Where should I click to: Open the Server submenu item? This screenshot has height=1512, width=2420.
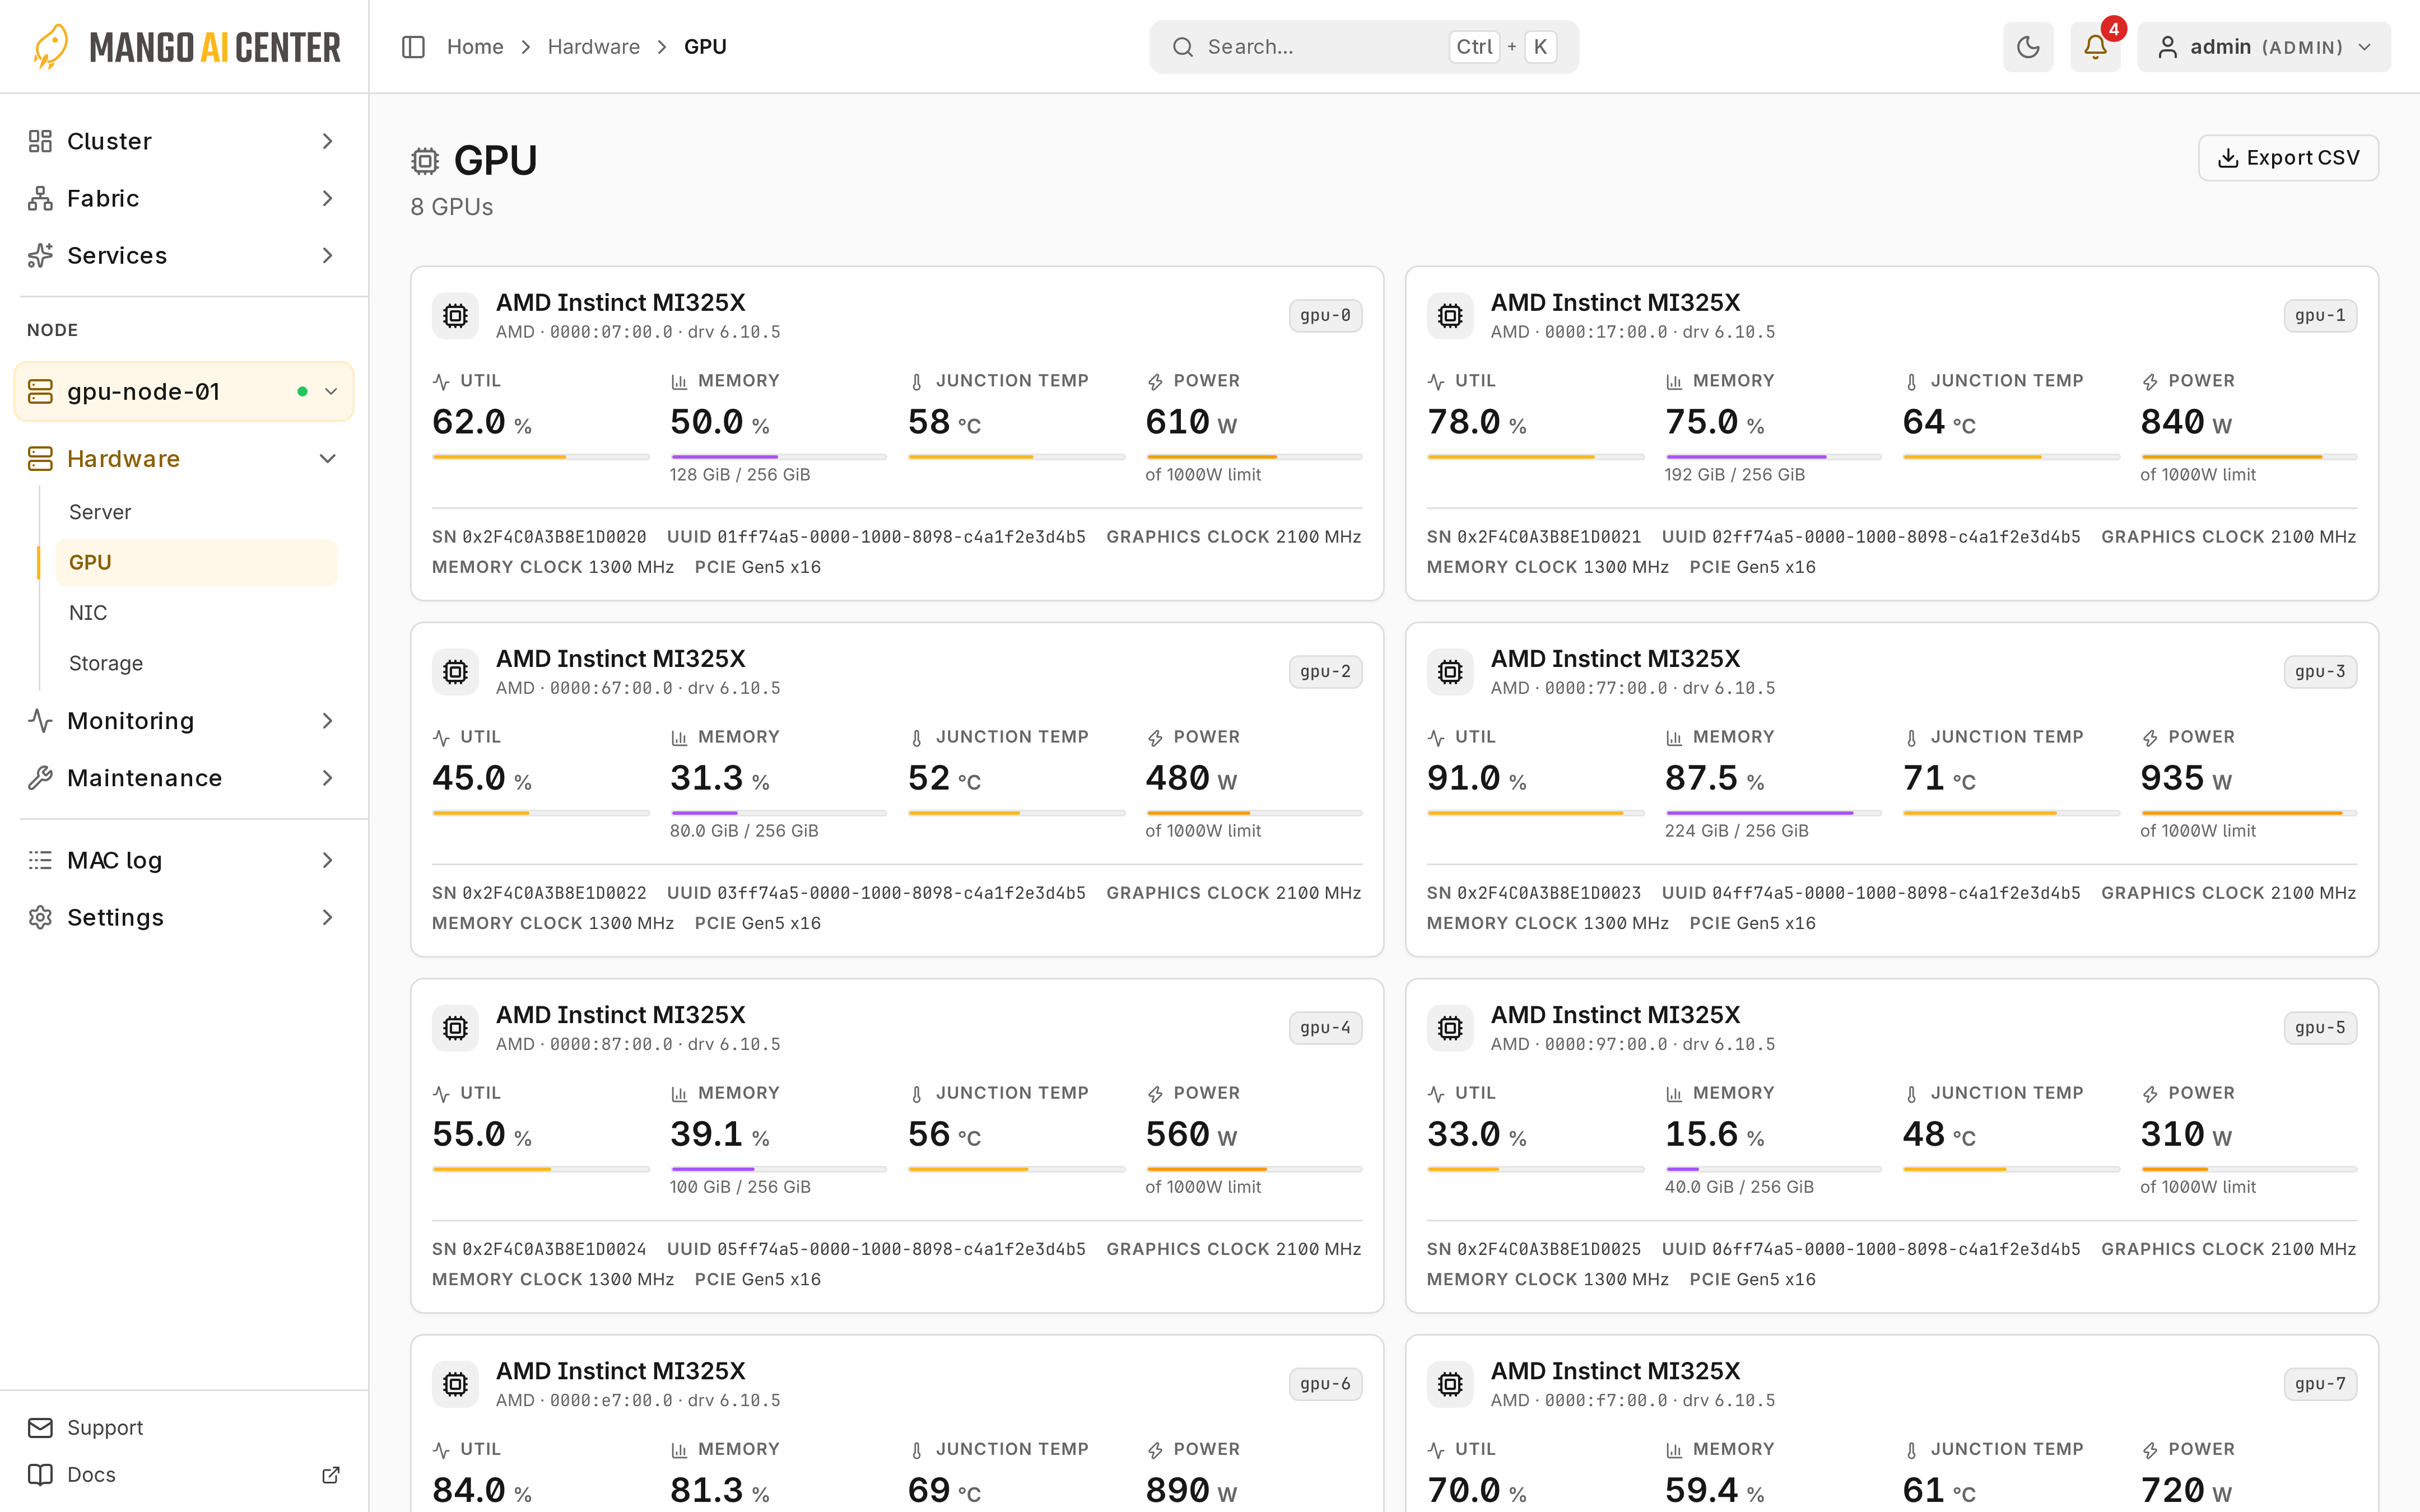tap(196, 512)
